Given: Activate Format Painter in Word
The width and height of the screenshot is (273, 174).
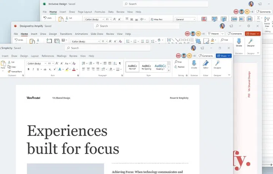Looking at the screenshot, I should (x=15, y=72).
